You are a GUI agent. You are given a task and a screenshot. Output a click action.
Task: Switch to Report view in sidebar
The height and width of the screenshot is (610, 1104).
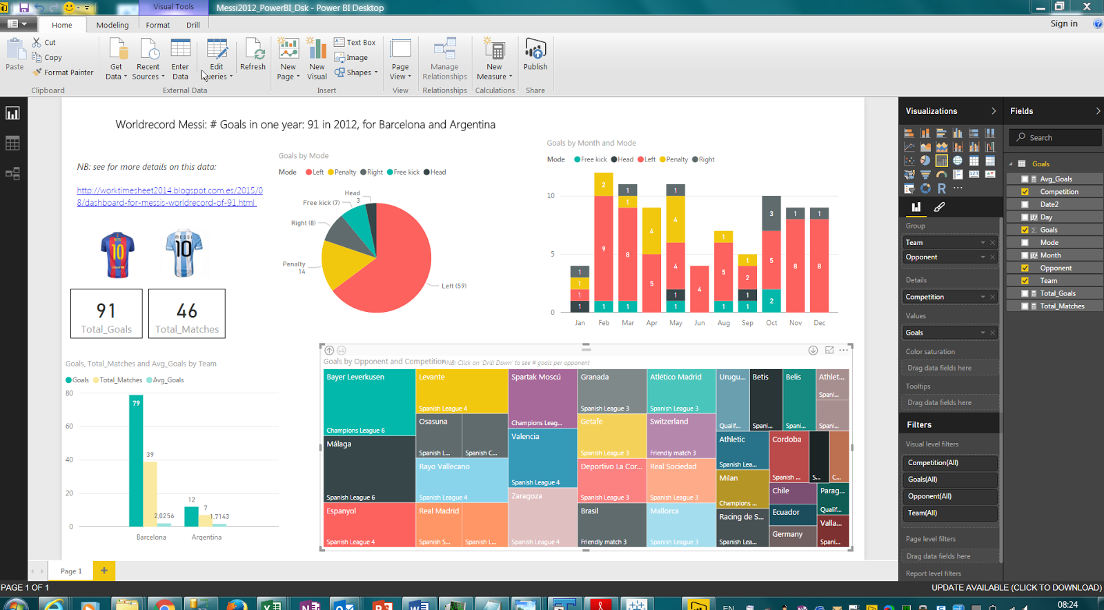pyautogui.click(x=12, y=113)
